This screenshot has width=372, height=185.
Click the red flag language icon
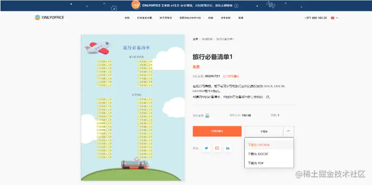coord(333,18)
